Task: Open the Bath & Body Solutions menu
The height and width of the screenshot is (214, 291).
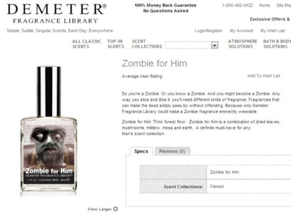Action: 277,44
